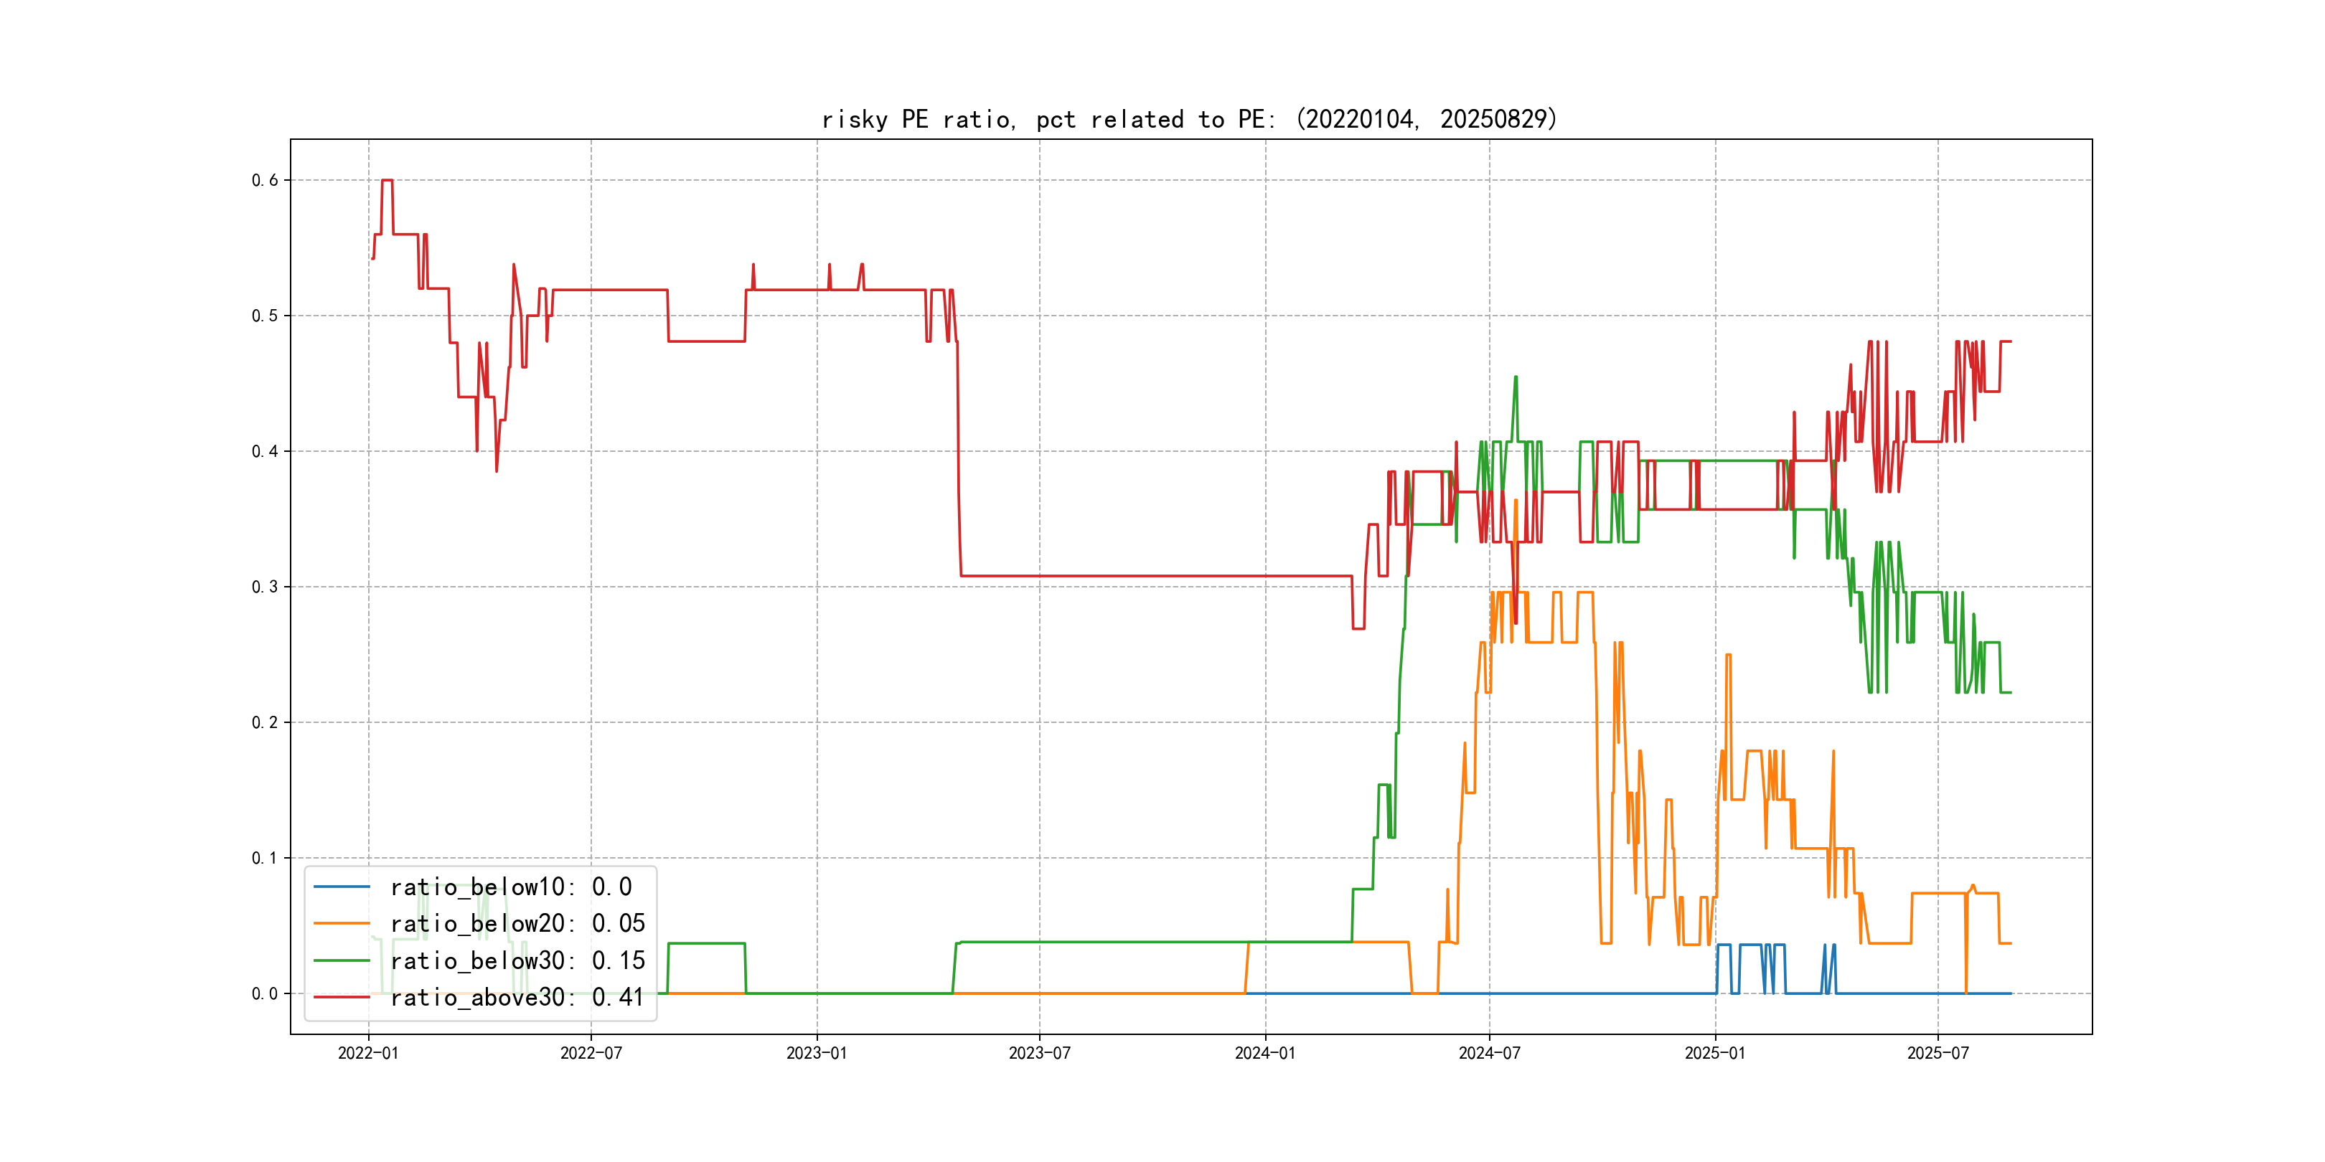The height and width of the screenshot is (1162, 2325).
Task: Select the 'ratio_below30: 0.15' legend label
Action: tap(517, 961)
